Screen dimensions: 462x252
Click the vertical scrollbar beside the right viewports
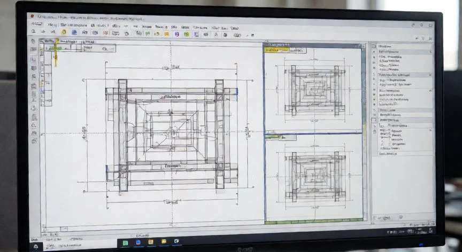coord(364,132)
